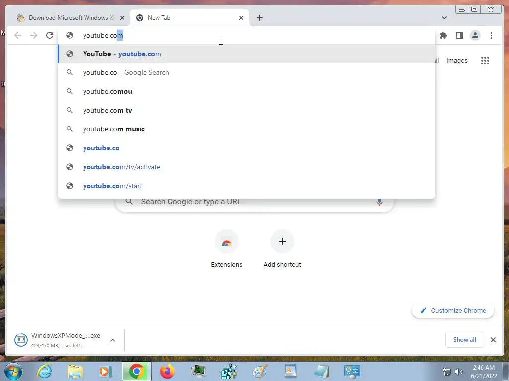This screenshot has height=381, width=509.
Task: Launch Internet Explorer from taskbar
Action: (x=44, y=371)
